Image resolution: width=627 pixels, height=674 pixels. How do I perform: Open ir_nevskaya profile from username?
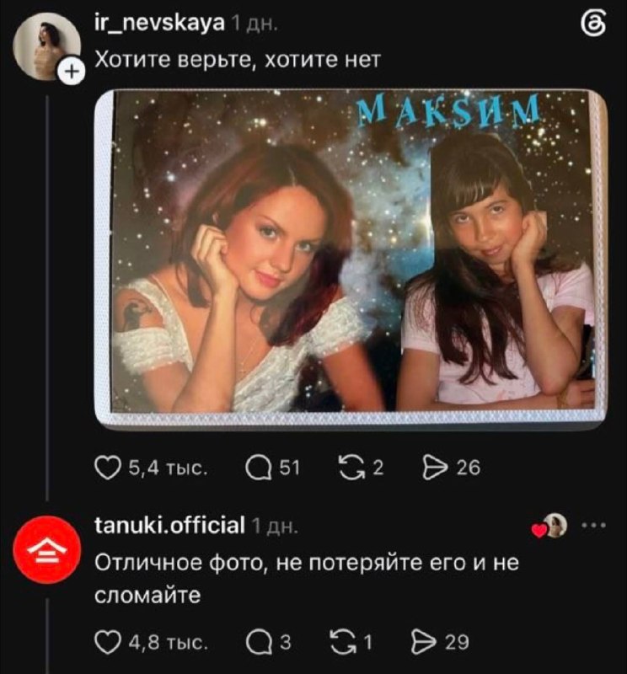(x=159, y=23)
